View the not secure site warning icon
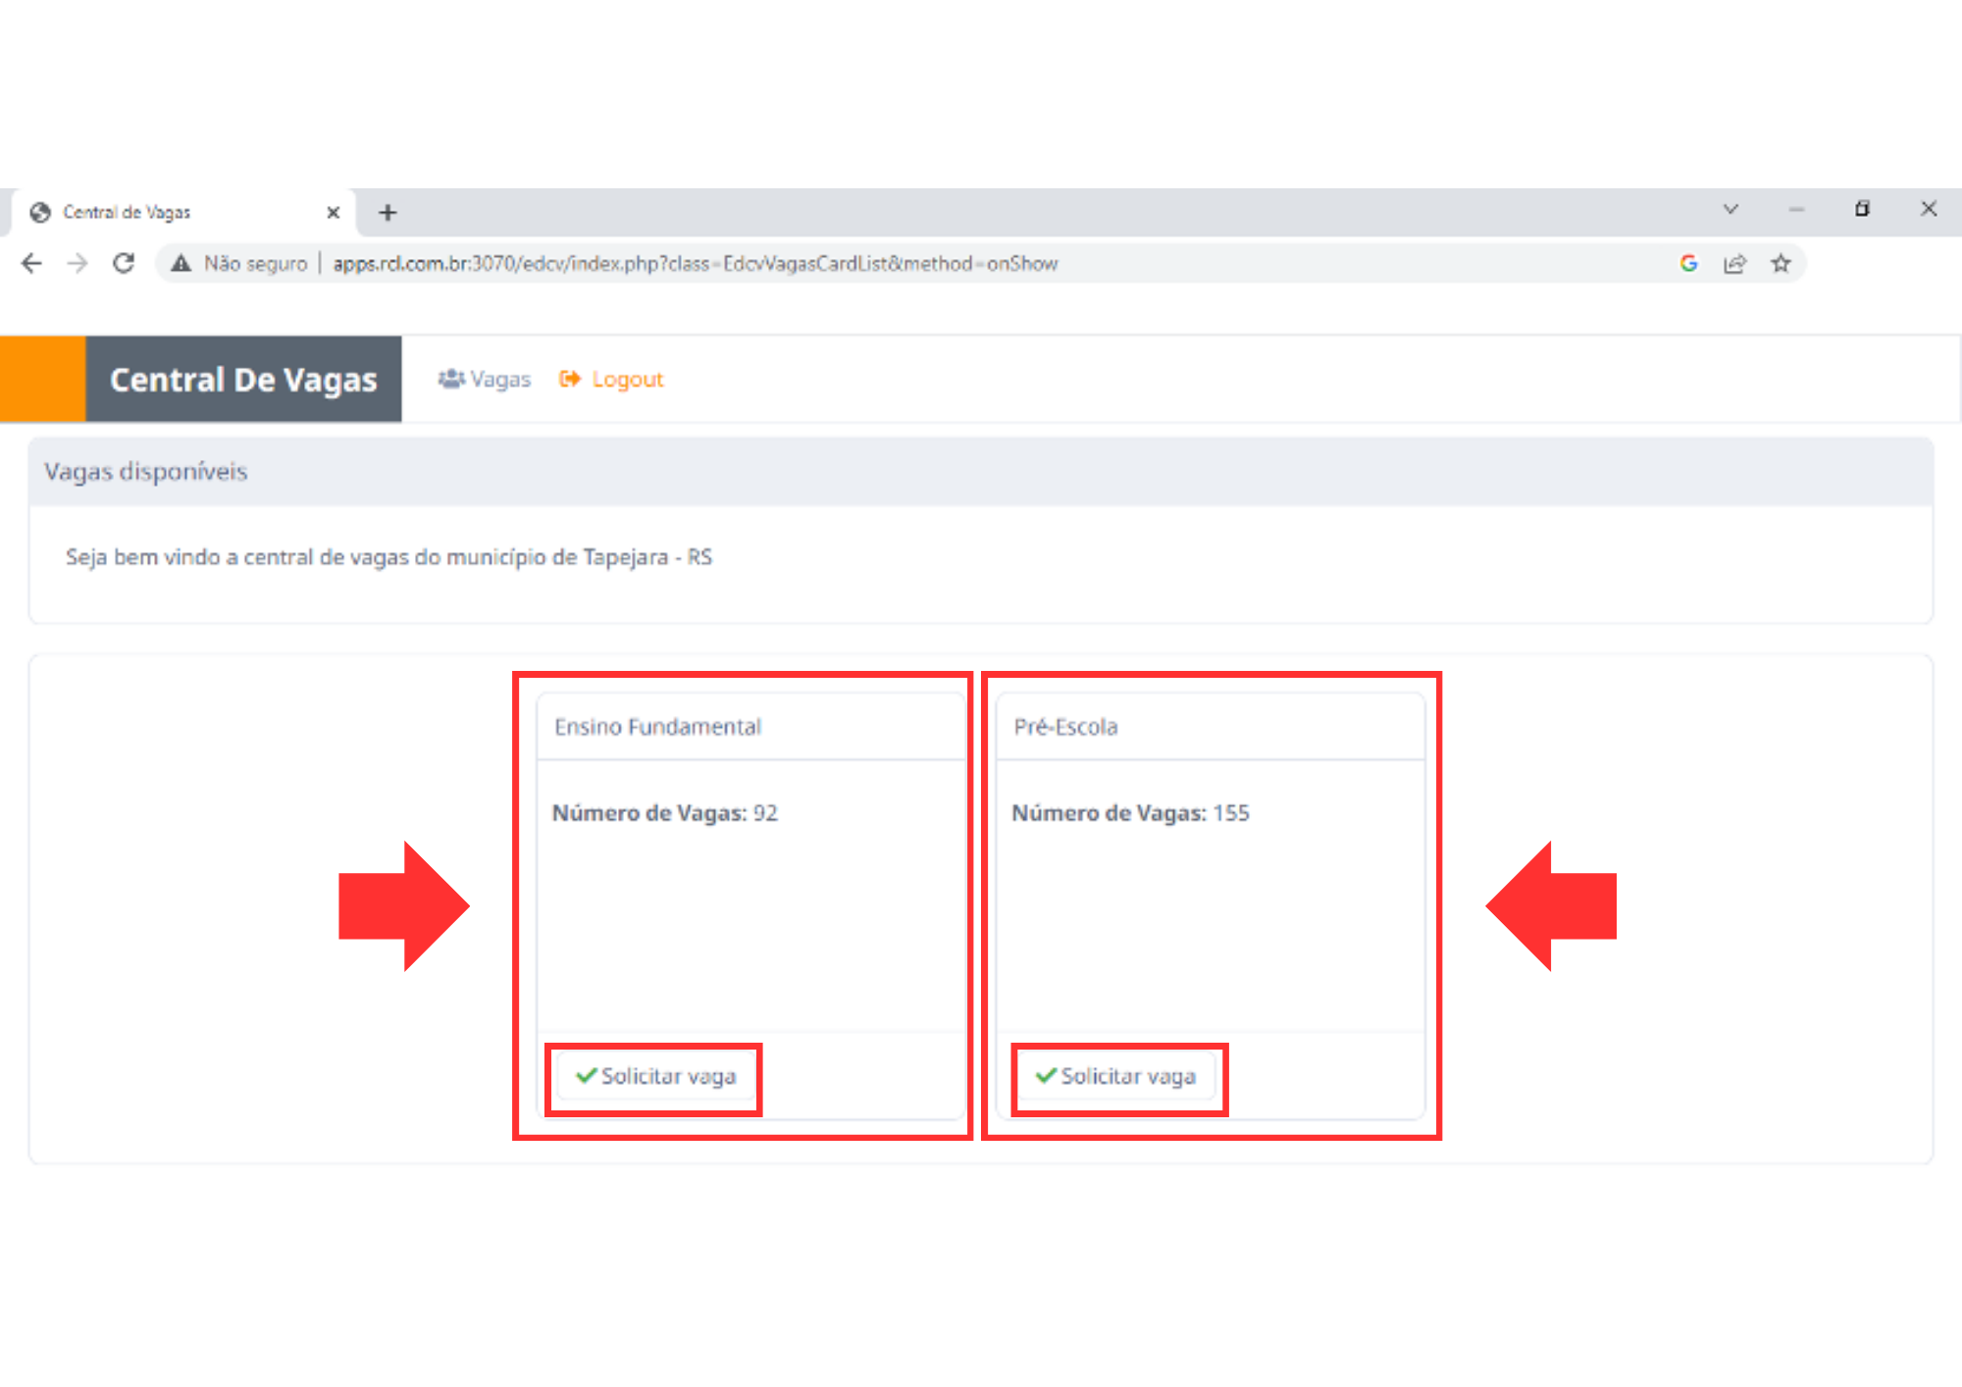 click(181, 263)
